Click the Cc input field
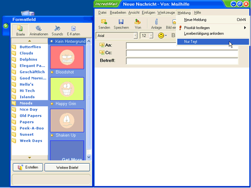 tap(182, 53)
